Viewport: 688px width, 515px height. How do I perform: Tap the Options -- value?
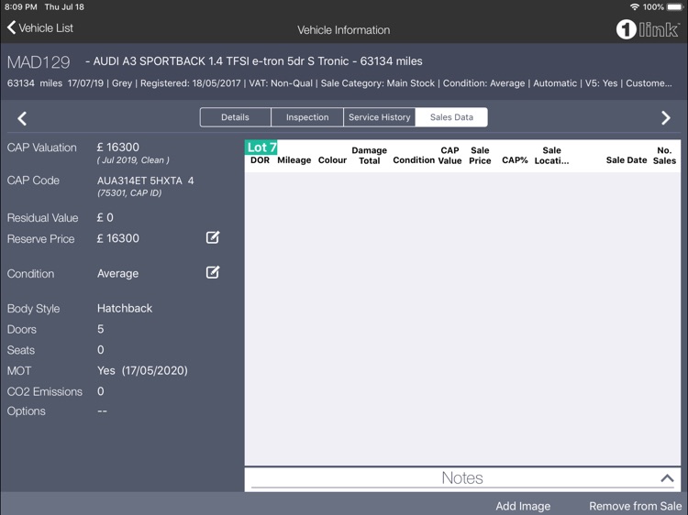(102, 411)
